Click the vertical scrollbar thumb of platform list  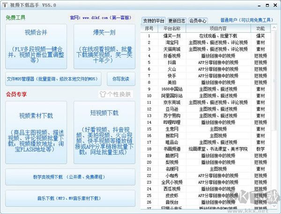274,81
